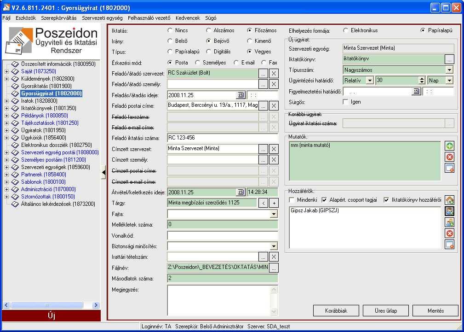
Task: Click the user group icon in Hozzáférők panel
Action: click(x=449, y=222)
